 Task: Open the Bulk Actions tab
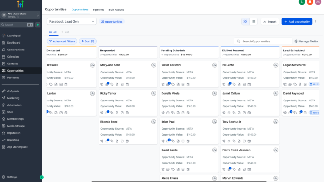point(116,9)
